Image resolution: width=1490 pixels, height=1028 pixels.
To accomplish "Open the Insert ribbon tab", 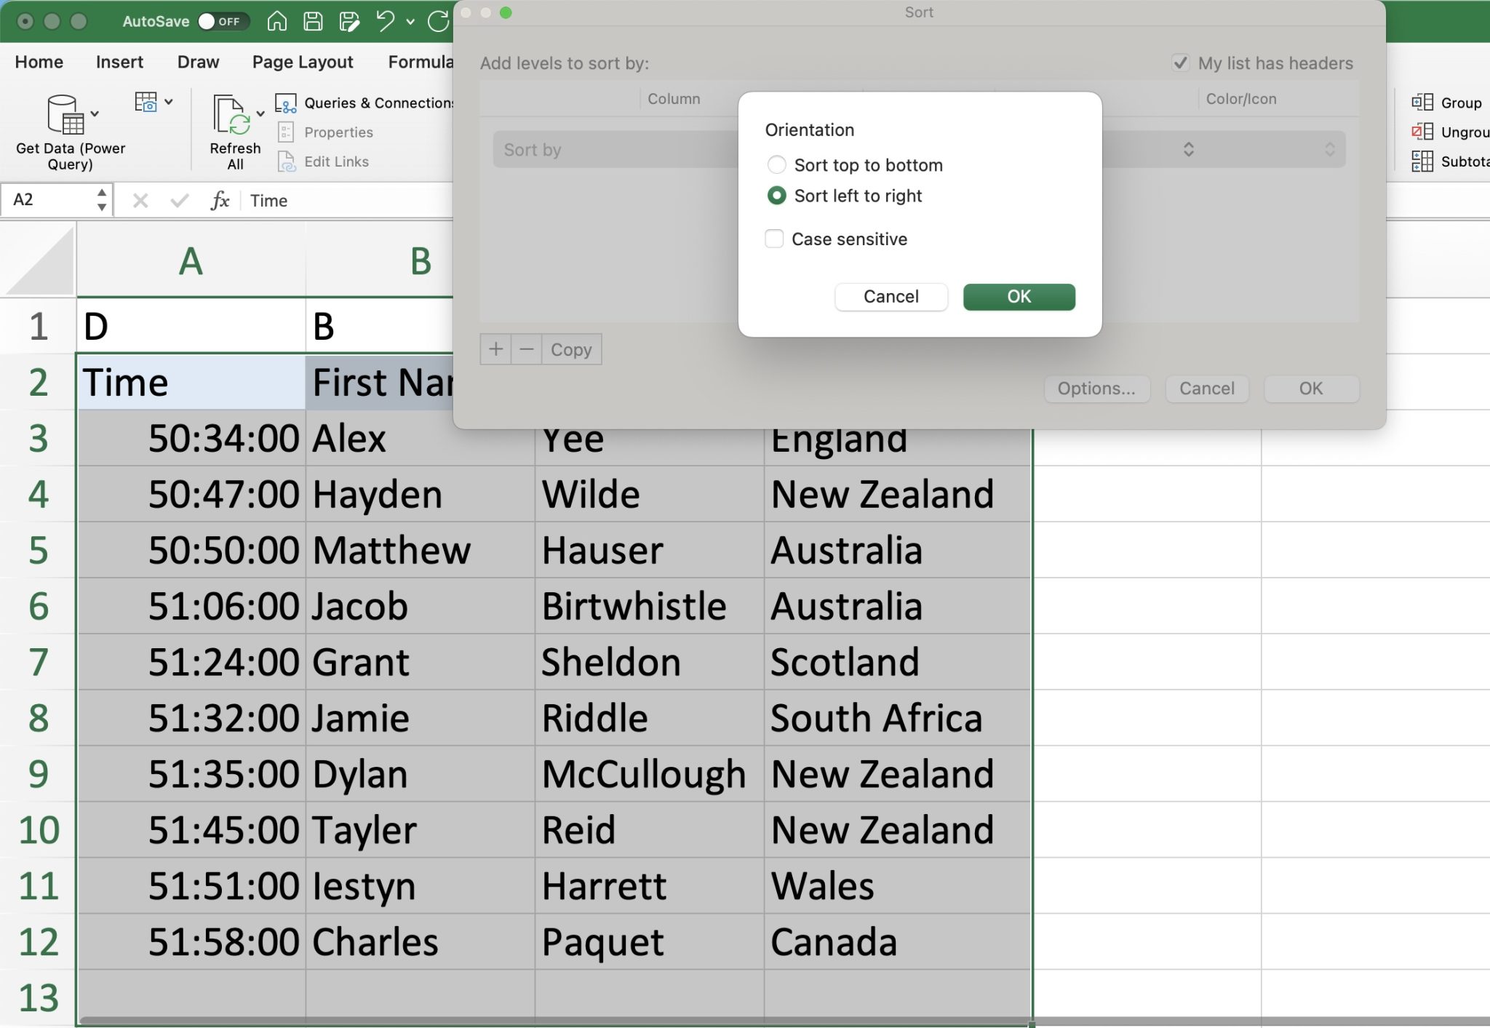I will click(x=119, y=62).
